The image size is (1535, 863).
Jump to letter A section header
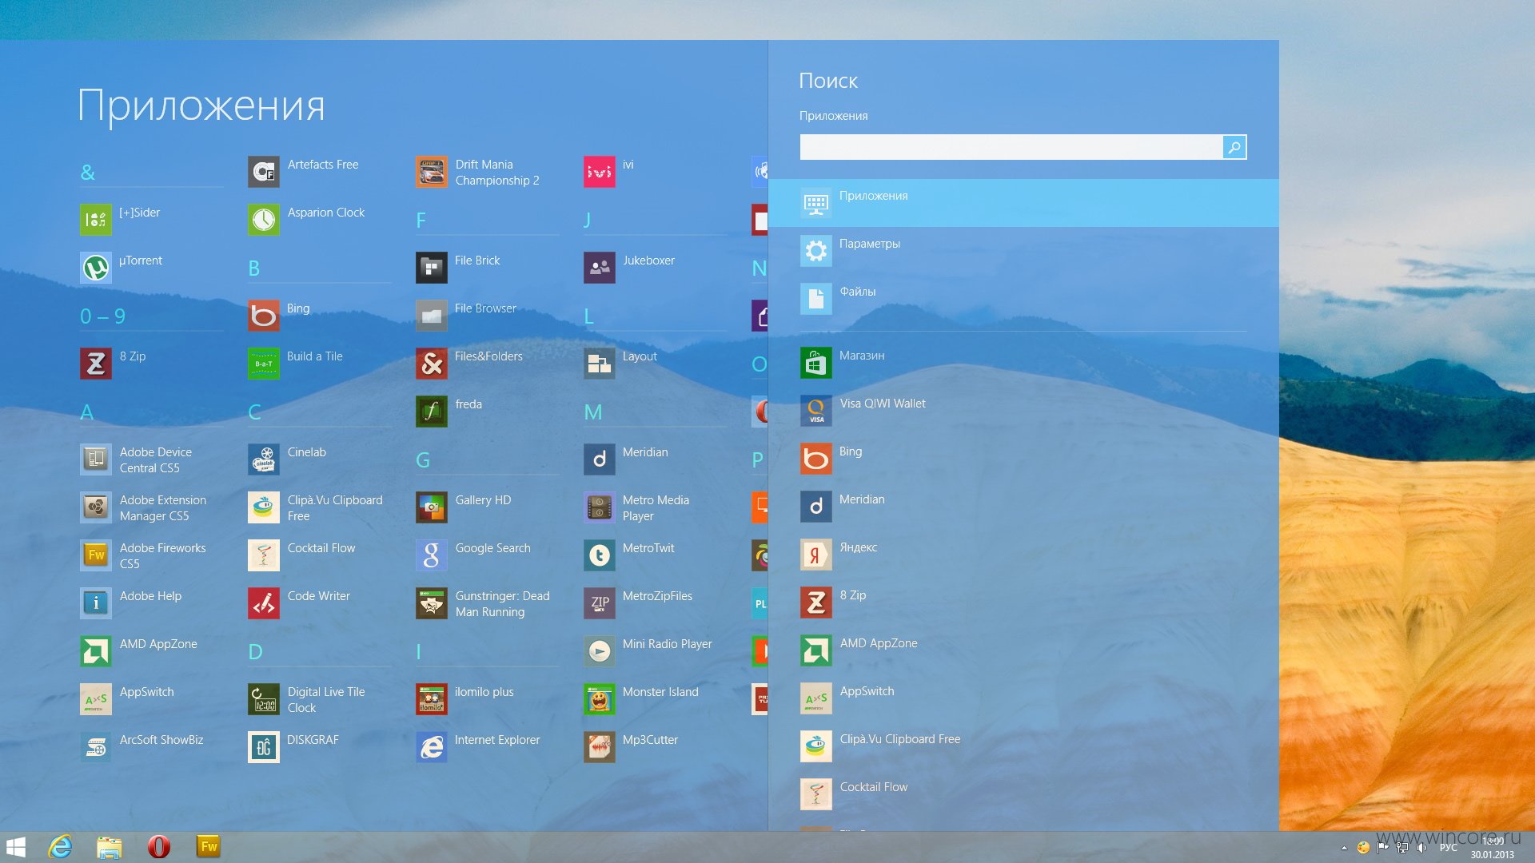click(x=87, y=412)
